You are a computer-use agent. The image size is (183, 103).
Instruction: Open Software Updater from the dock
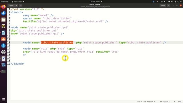coord(3,52)
